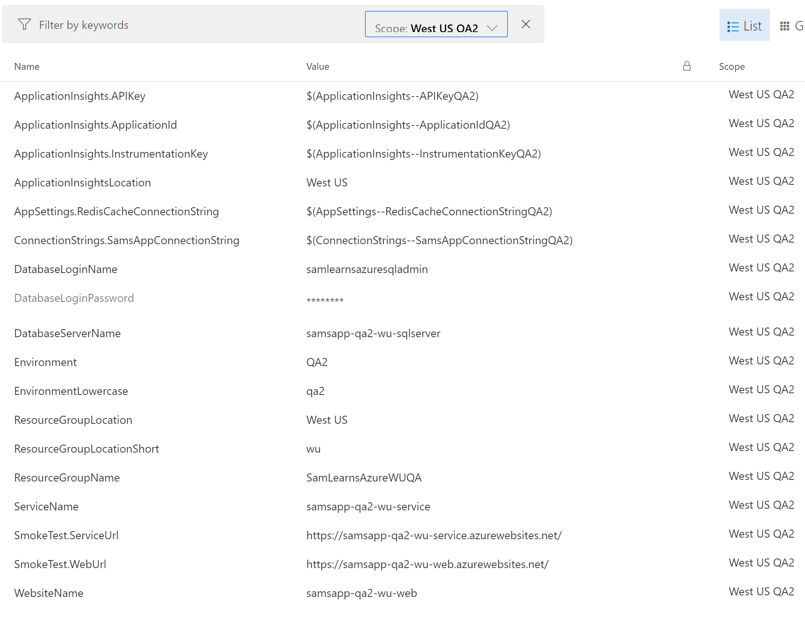Click DatabaseServerName value samsapp-qa2-wu-sqlserver
The height and width of the screenshot is (625, 805).
[373, 333]
